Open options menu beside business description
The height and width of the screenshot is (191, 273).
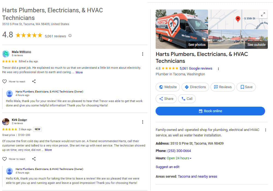[x=266, y=130]
